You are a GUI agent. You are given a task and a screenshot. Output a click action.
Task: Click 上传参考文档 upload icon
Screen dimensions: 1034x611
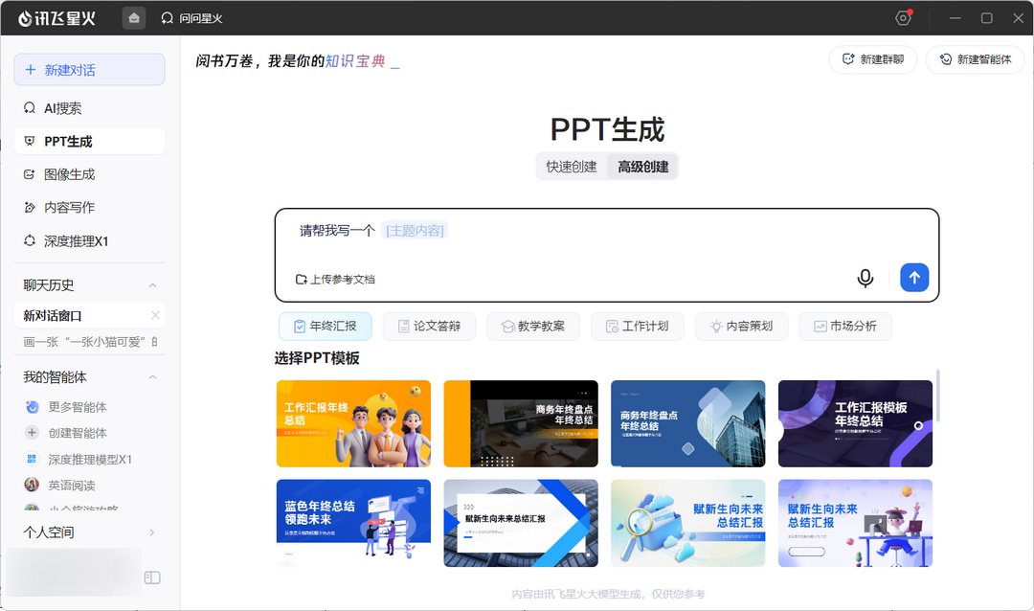(x=302, y=280)
